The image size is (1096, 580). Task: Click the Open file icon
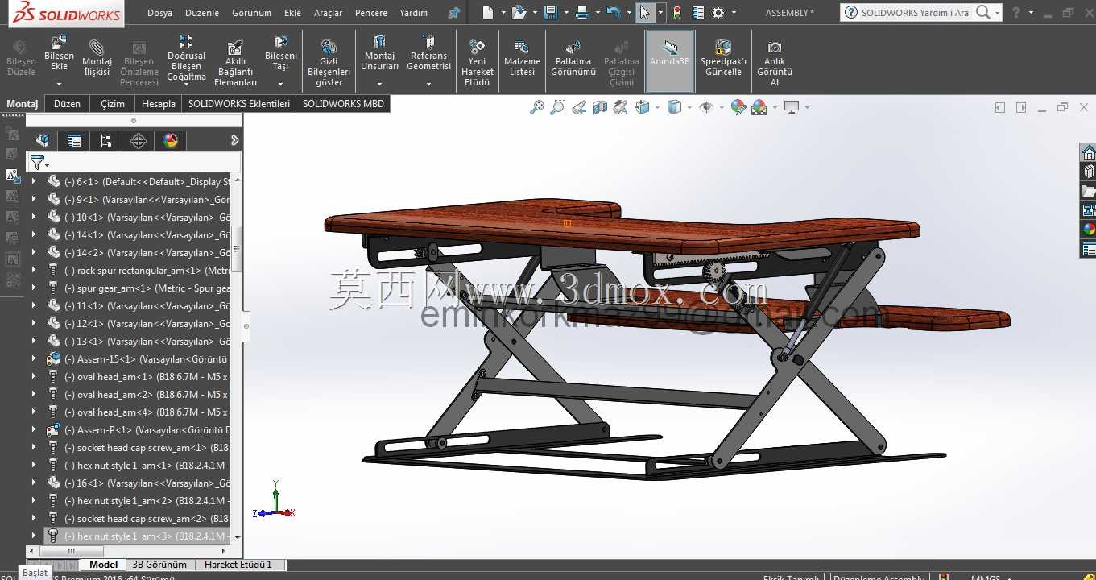coord(519,13)
